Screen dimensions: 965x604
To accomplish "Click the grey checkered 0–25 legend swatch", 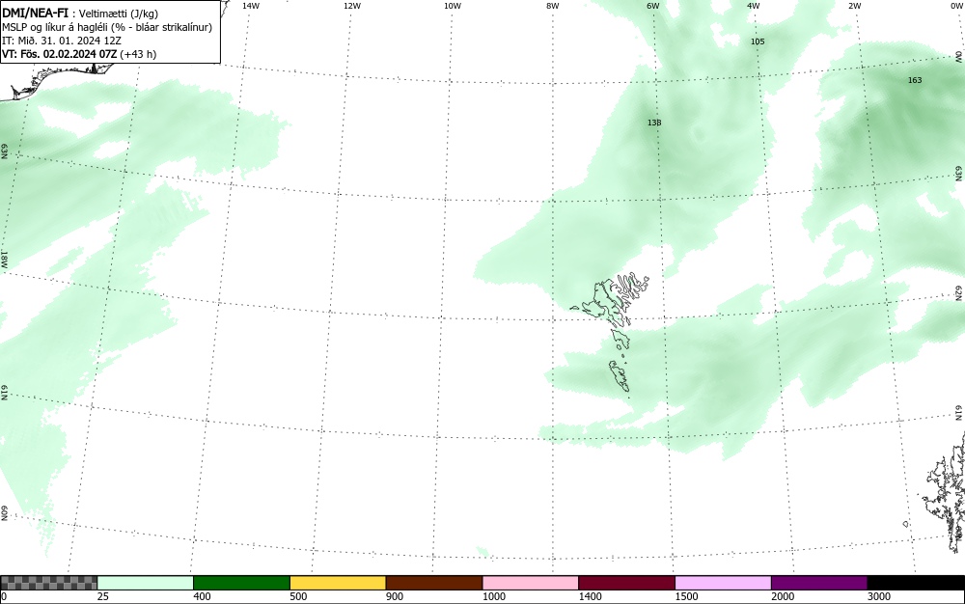I will 48,583.
